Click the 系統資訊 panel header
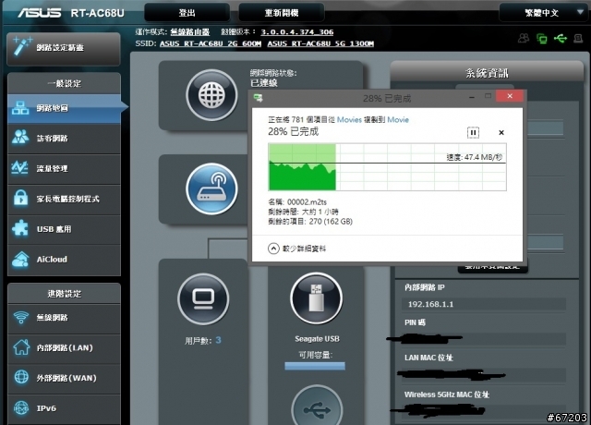 (487, 72)
